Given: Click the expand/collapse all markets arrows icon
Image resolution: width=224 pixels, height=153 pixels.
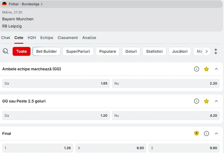Looking at the screenshot, I should point(216,51).
